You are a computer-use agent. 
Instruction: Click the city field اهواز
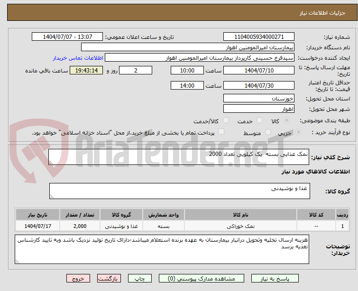(x=259, y=109)
